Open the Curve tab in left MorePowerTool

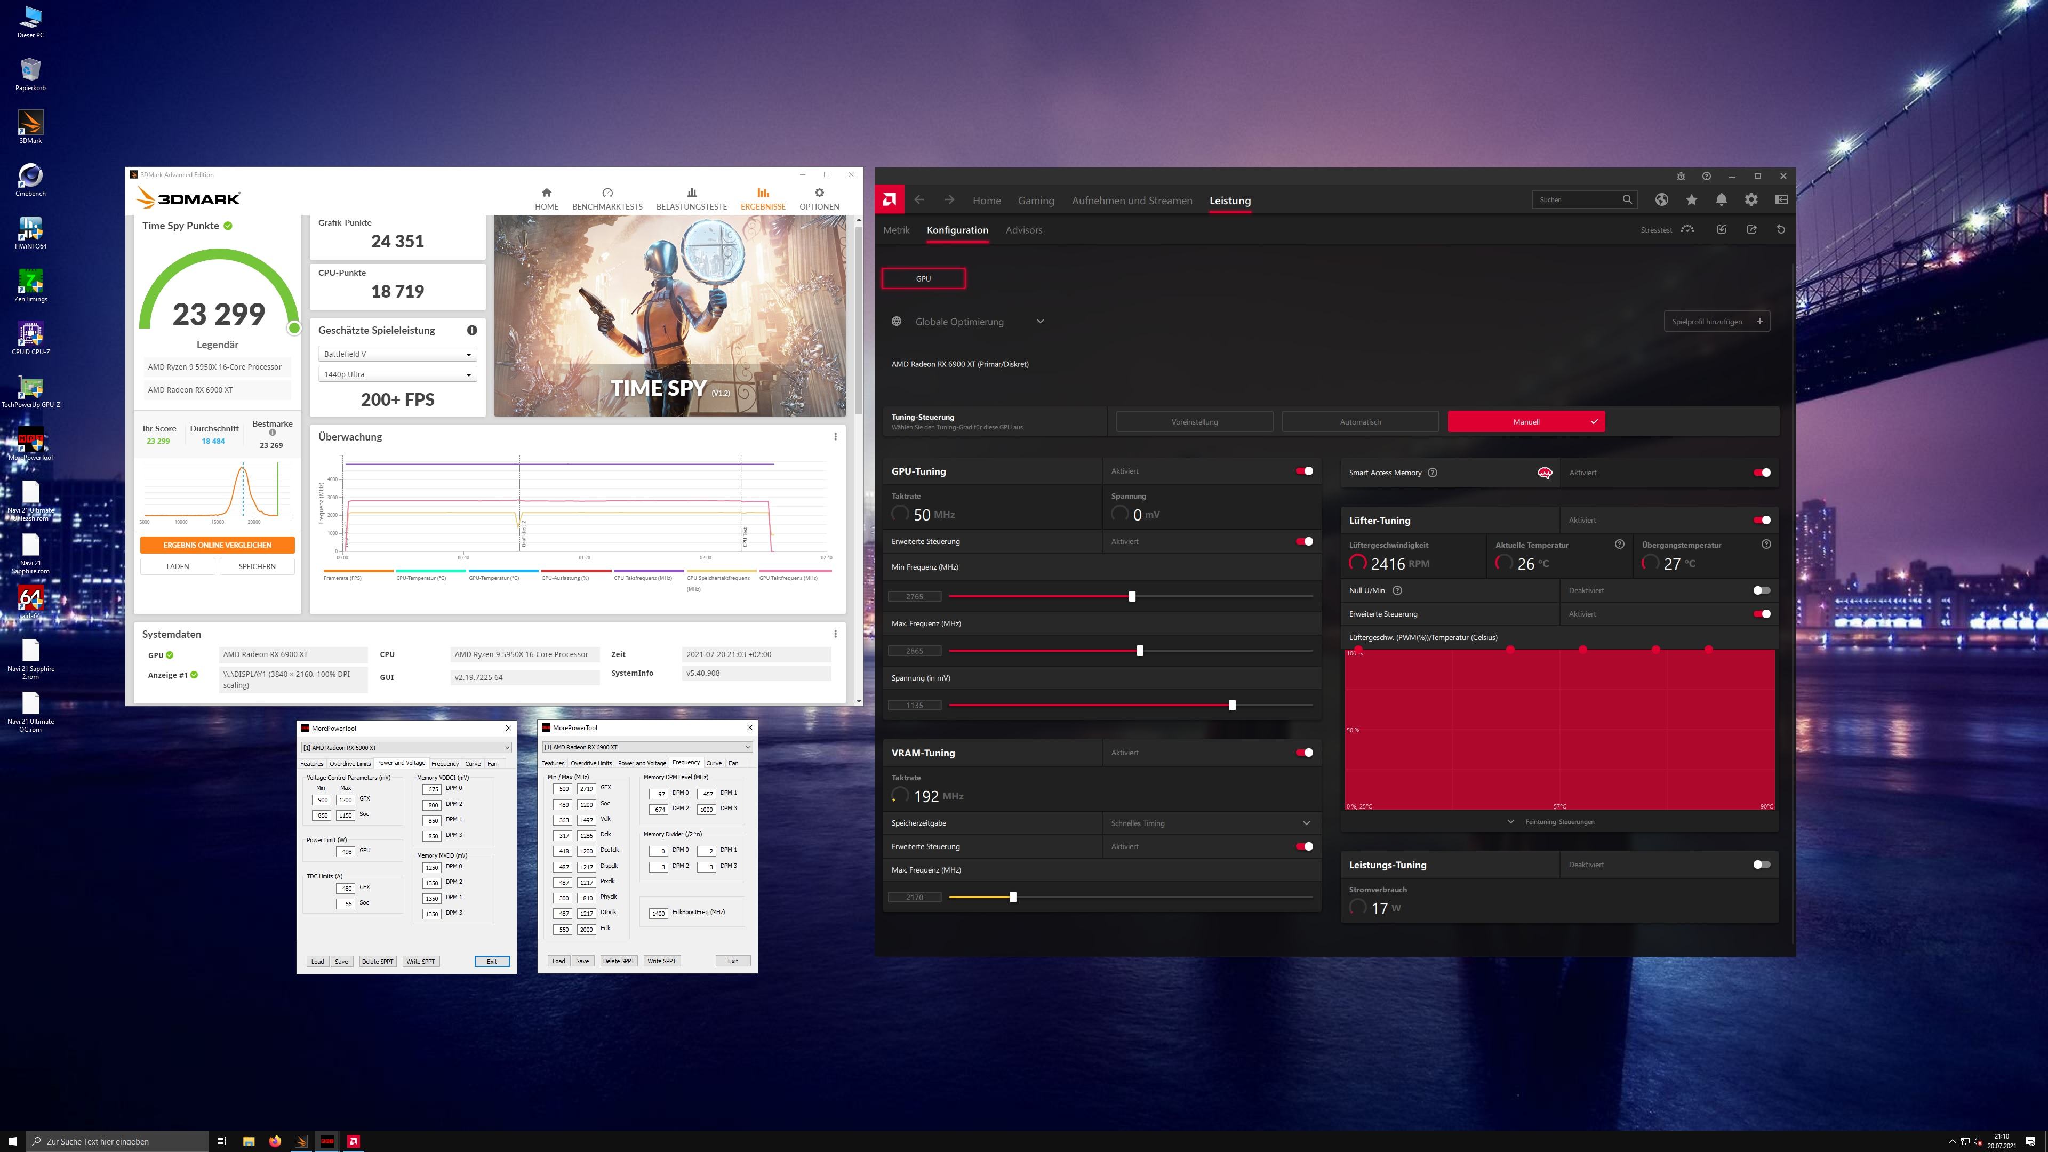point(472,763)
